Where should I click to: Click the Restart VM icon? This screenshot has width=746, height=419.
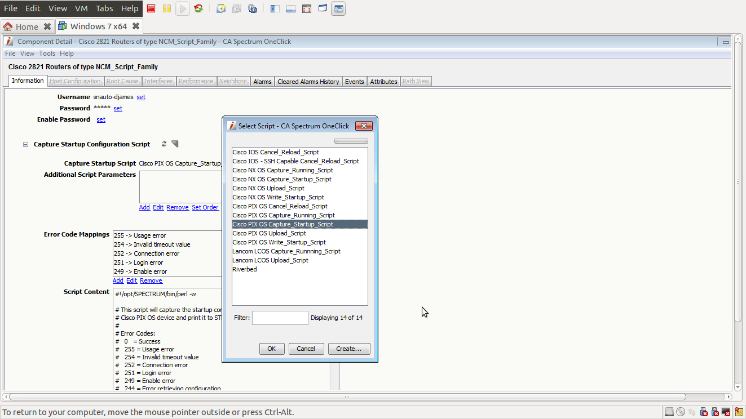[x=198, y=8]
